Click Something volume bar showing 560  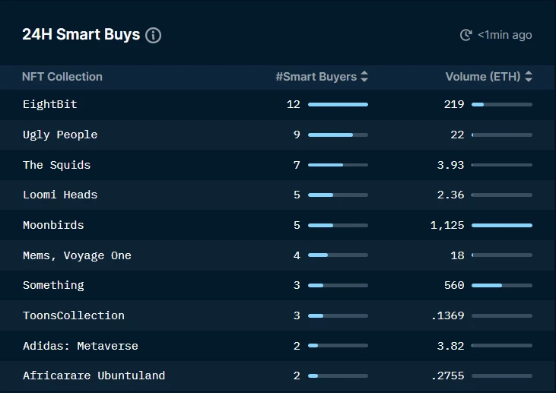tap(502, 285)
